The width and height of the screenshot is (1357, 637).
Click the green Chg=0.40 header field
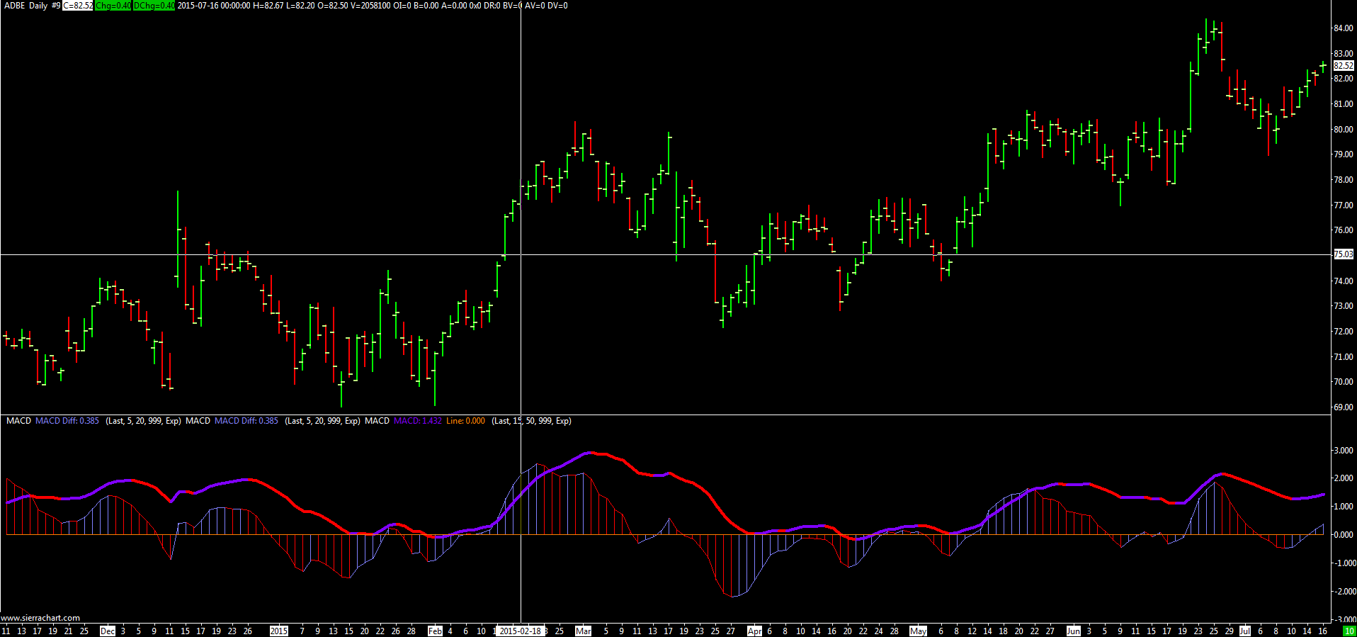(113, 6)
